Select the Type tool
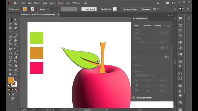 click(10, 32)
